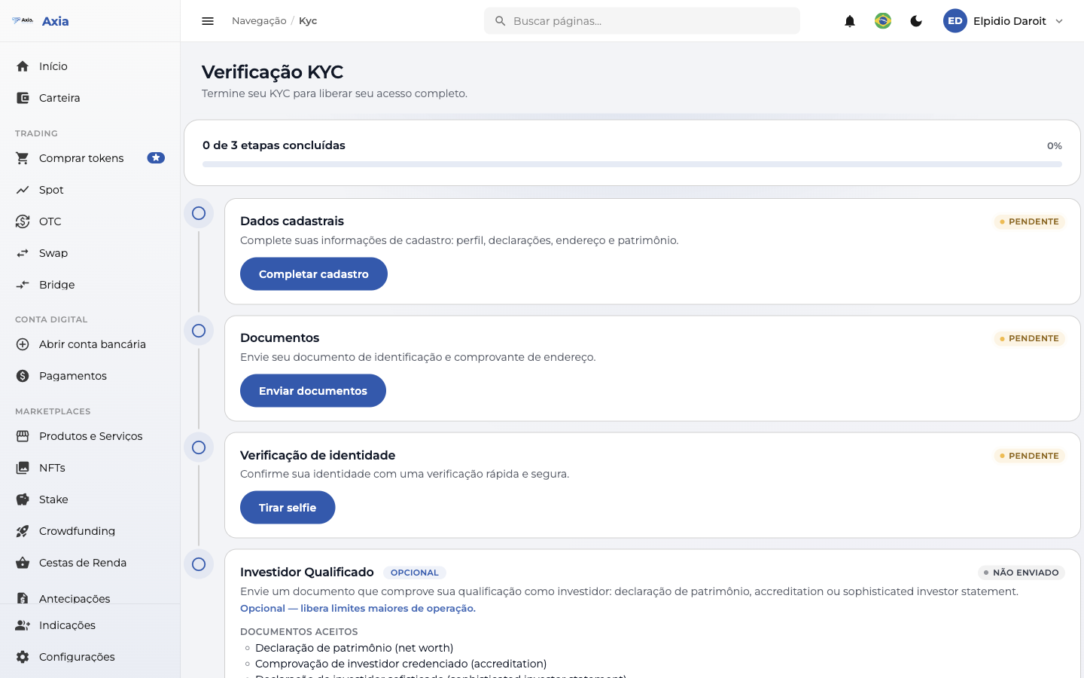Click the Início home icon
This screenshot has width=1084, height=678.
point(23,66)
